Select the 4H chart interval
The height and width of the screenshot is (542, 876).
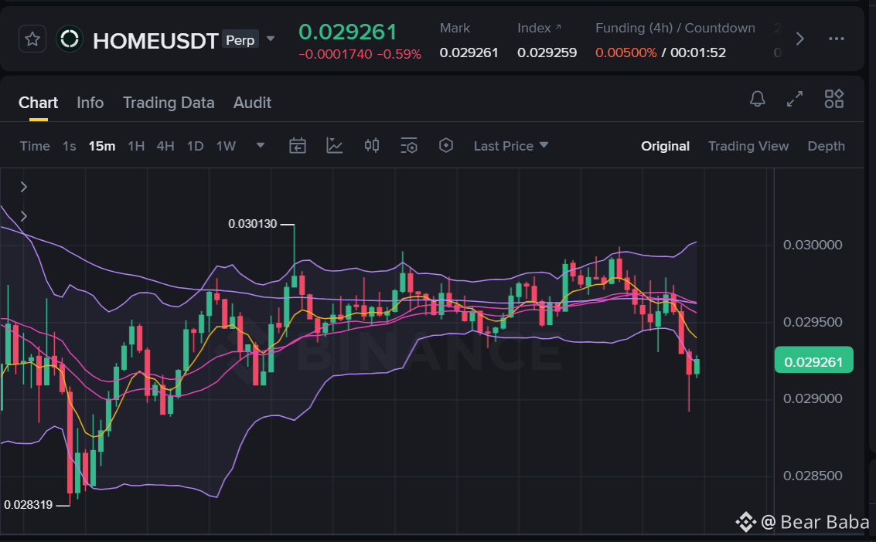pyautogui.click(x=165, y=146)
